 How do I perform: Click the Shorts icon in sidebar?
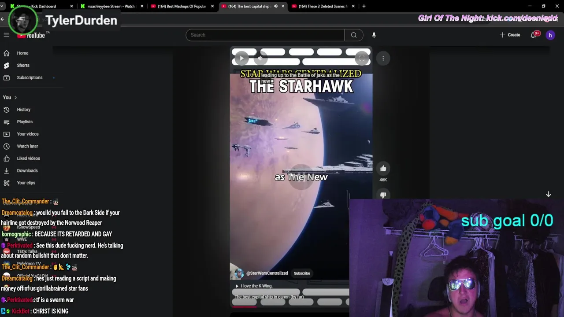(x=7, y=65)
